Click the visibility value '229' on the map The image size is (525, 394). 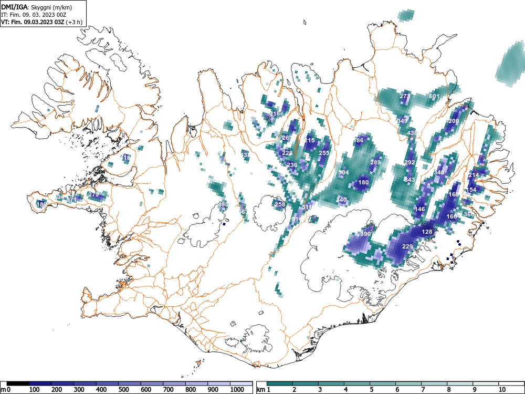point(407,246)
